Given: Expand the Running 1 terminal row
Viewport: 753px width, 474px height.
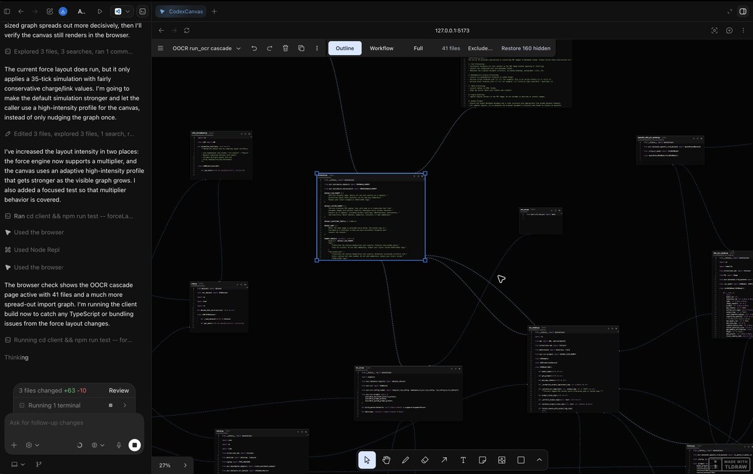Looking at the screenshot, I should [x=74, y=406].
